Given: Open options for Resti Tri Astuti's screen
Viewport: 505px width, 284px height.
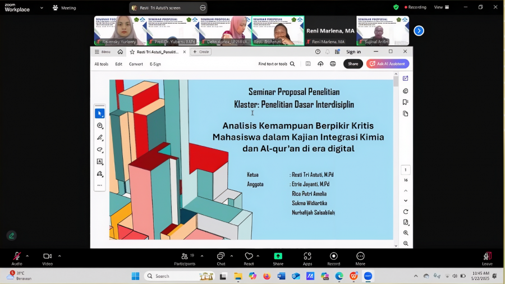Looking at the screenshot, I should (x=203, y=8).
